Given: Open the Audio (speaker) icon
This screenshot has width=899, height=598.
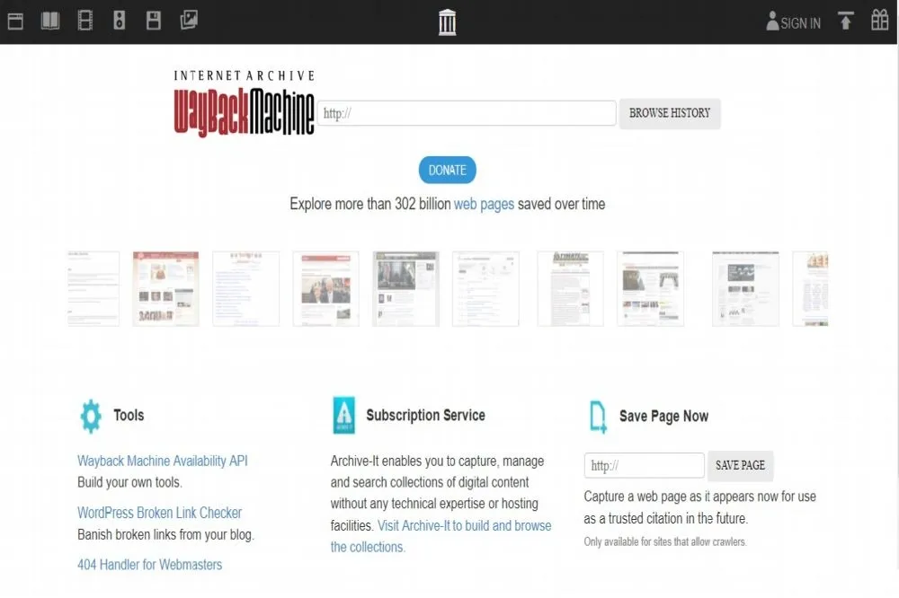Looking at the screenshot, I should tap(120, 21).
